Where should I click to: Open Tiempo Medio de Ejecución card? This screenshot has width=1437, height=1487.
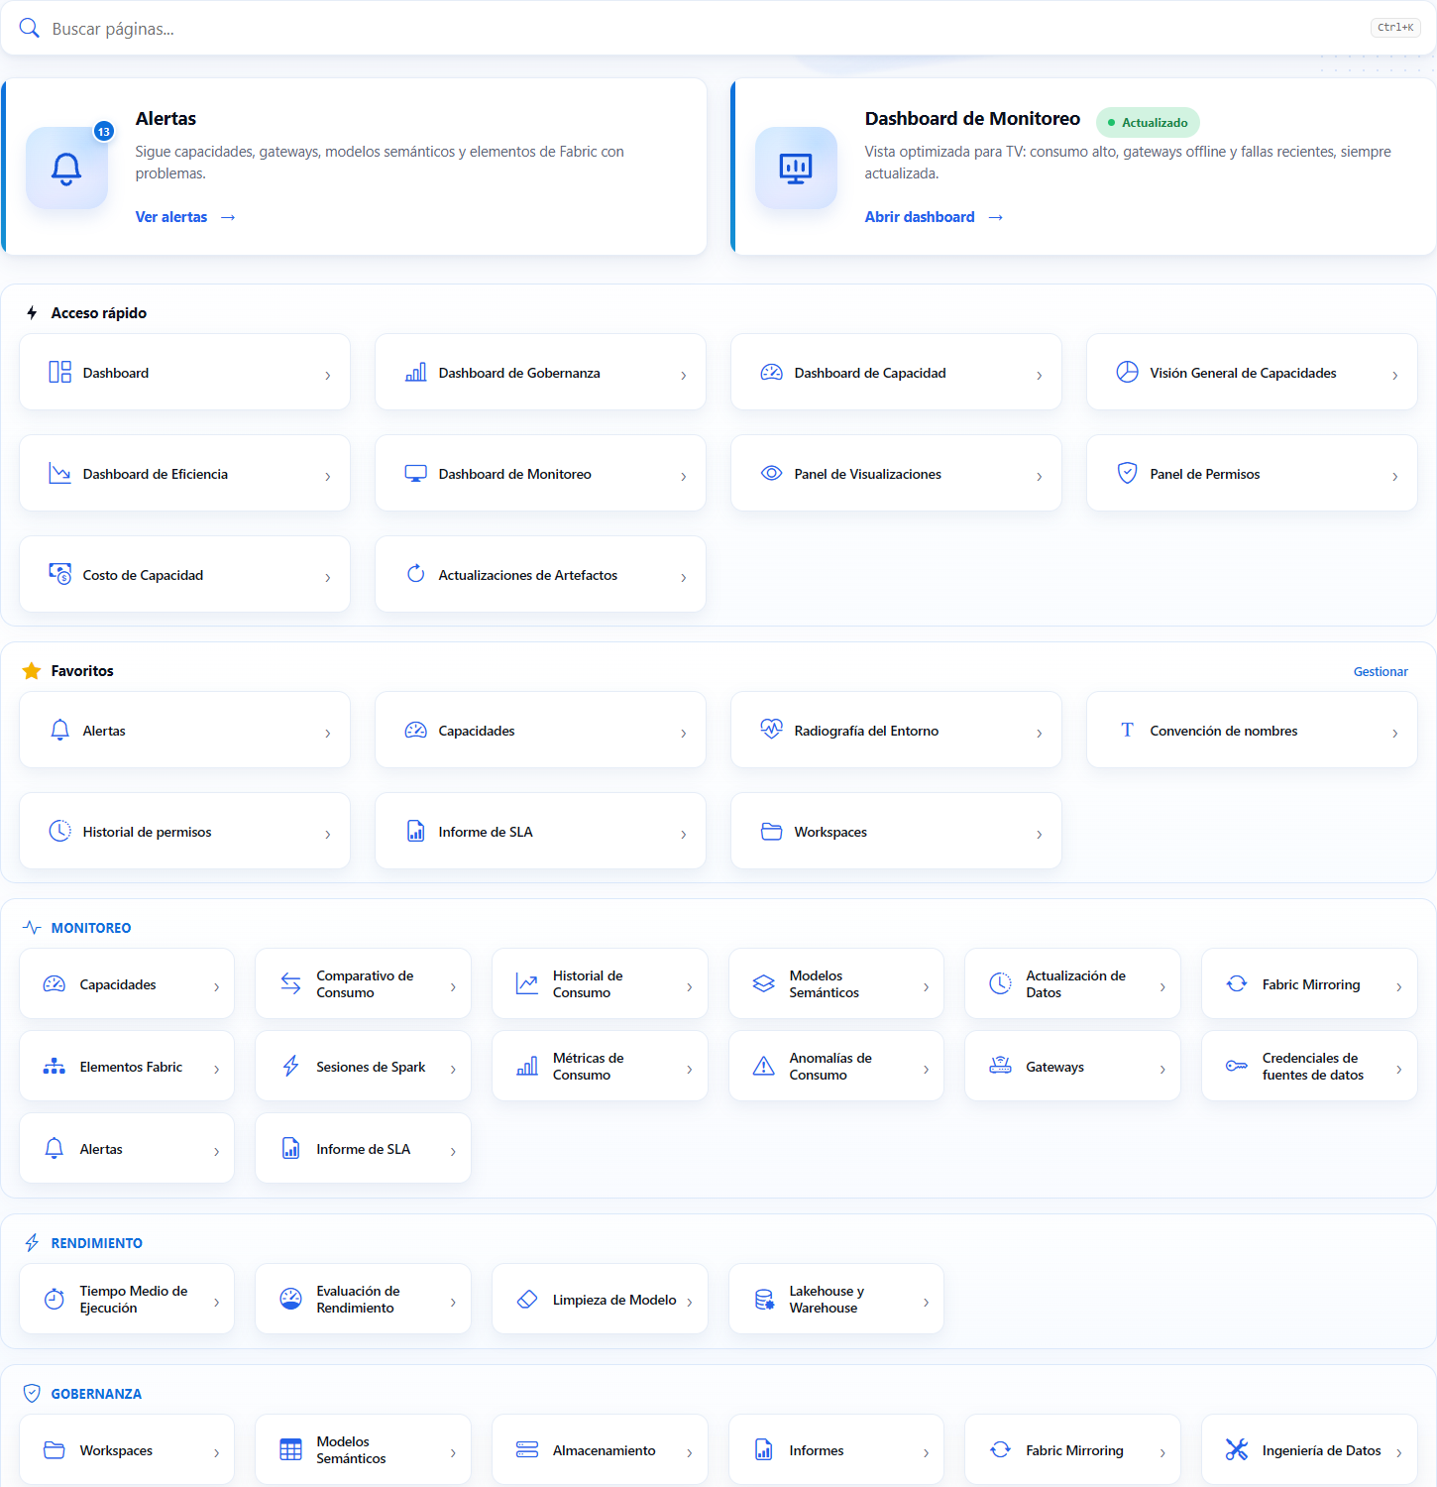[127, 1299]
